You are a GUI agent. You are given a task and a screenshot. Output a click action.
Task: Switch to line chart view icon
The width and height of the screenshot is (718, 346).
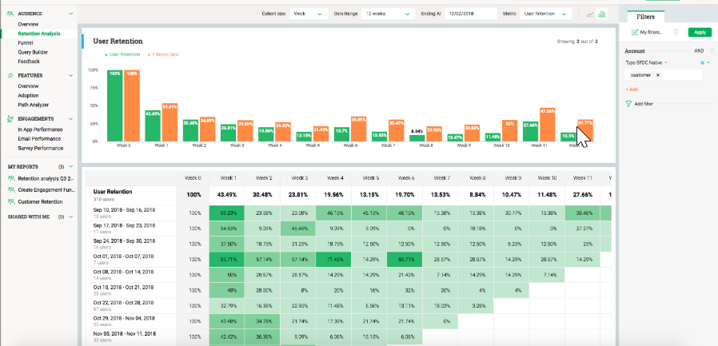point(590,14)
